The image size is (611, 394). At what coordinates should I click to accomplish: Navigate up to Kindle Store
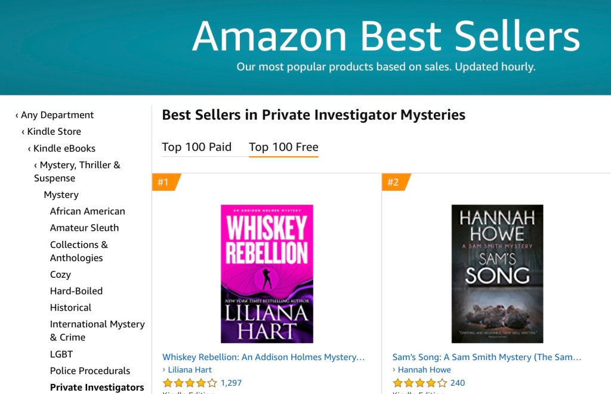(54, 132)
